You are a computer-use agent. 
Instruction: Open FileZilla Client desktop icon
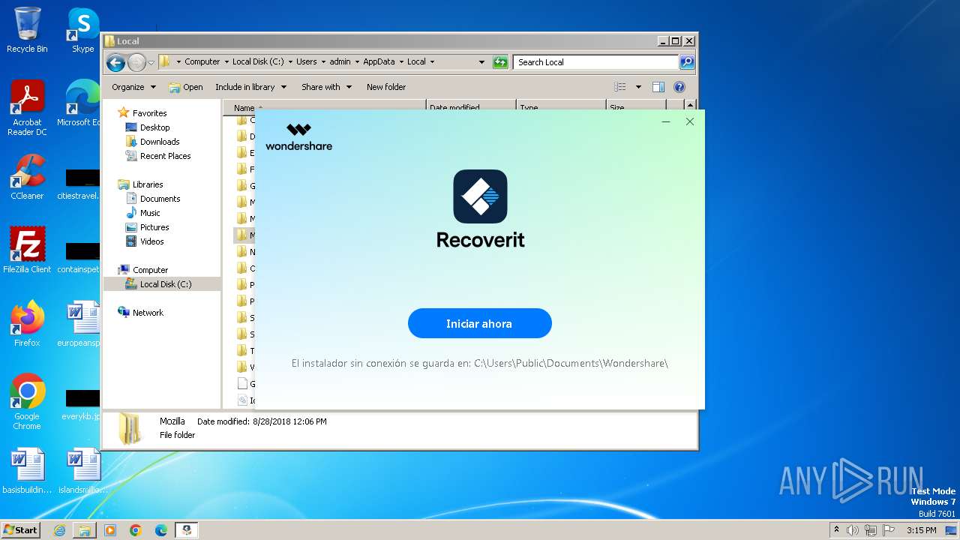(27, 250)
